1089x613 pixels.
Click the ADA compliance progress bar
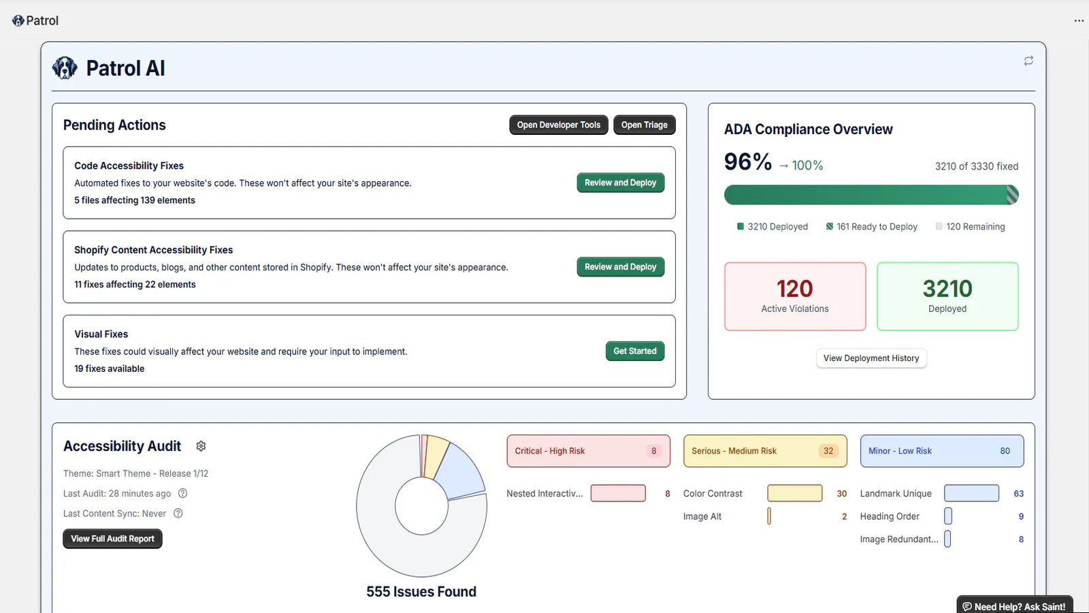tap(871, 195)
